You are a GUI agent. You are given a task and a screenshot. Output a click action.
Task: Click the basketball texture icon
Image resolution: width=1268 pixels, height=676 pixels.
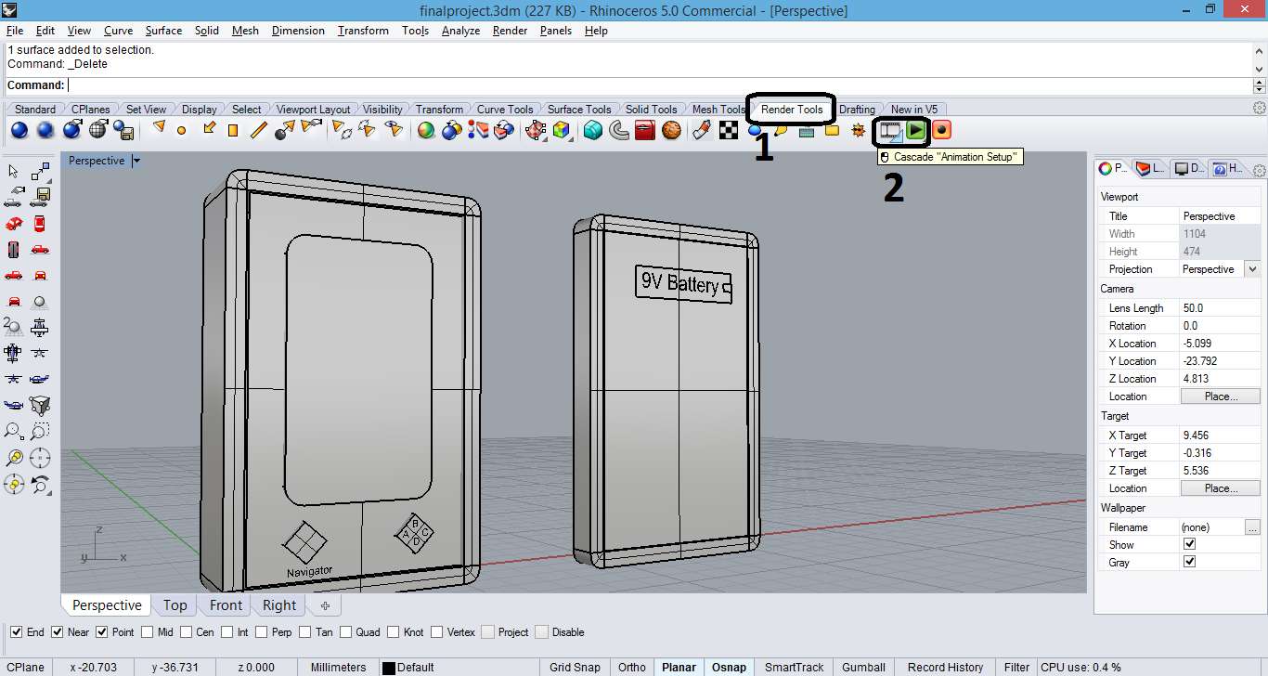click(x=671, y=131)
